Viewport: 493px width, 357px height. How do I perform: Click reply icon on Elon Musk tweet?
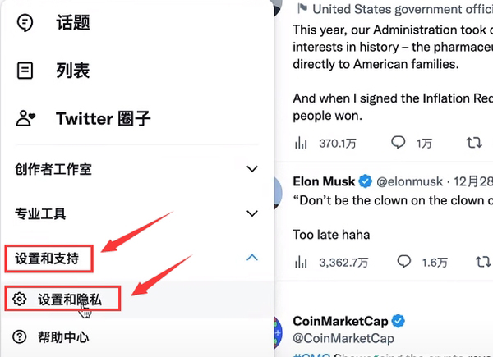coord(403,262)
